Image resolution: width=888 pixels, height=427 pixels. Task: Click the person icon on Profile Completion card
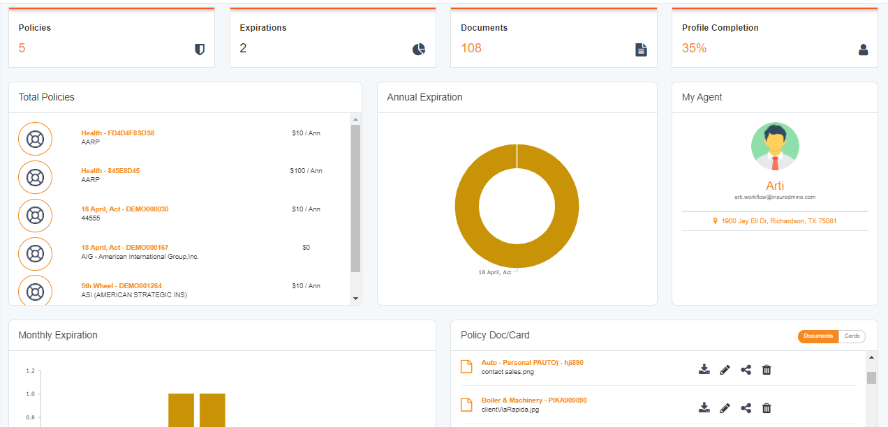coord(863,50)
